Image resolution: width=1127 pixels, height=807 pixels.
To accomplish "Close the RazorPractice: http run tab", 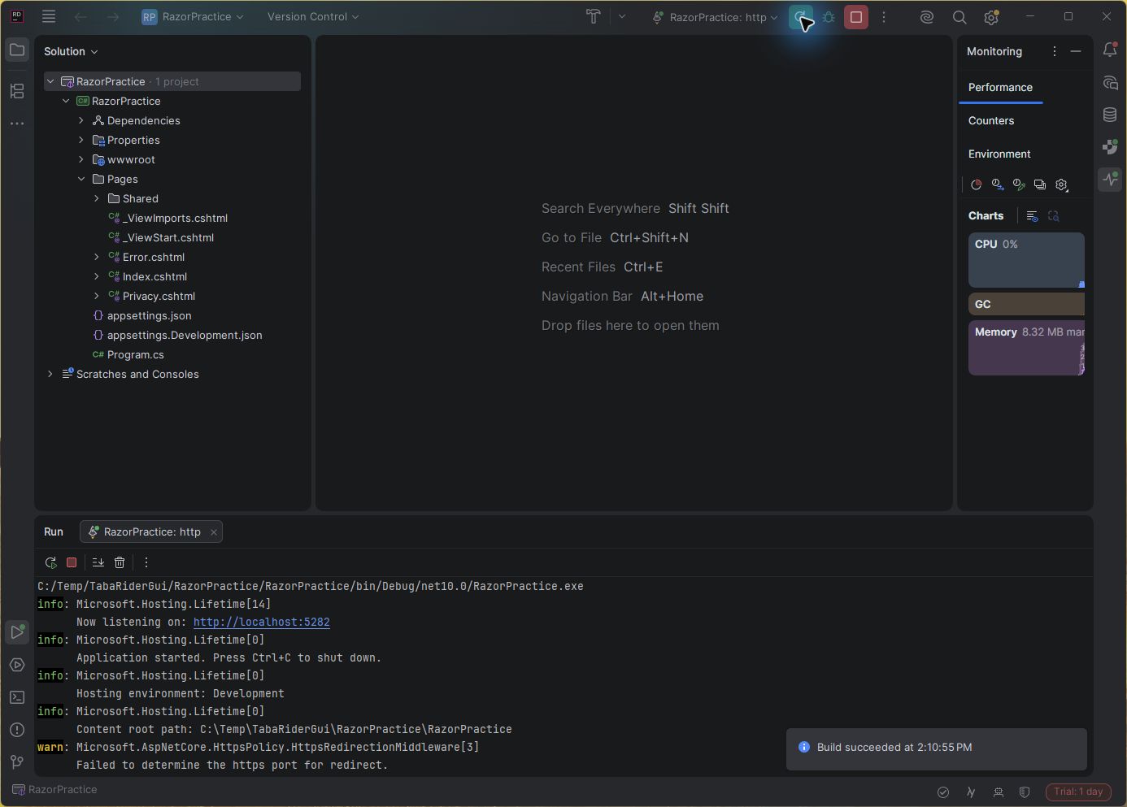I will coord(214,532).
